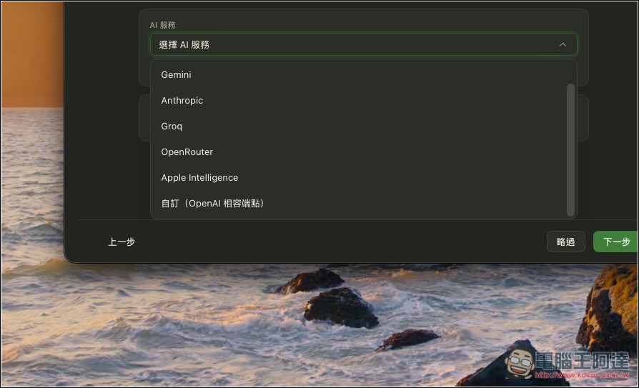
Task: Click the dropdown list scrollbar
Action: (570, 150)
